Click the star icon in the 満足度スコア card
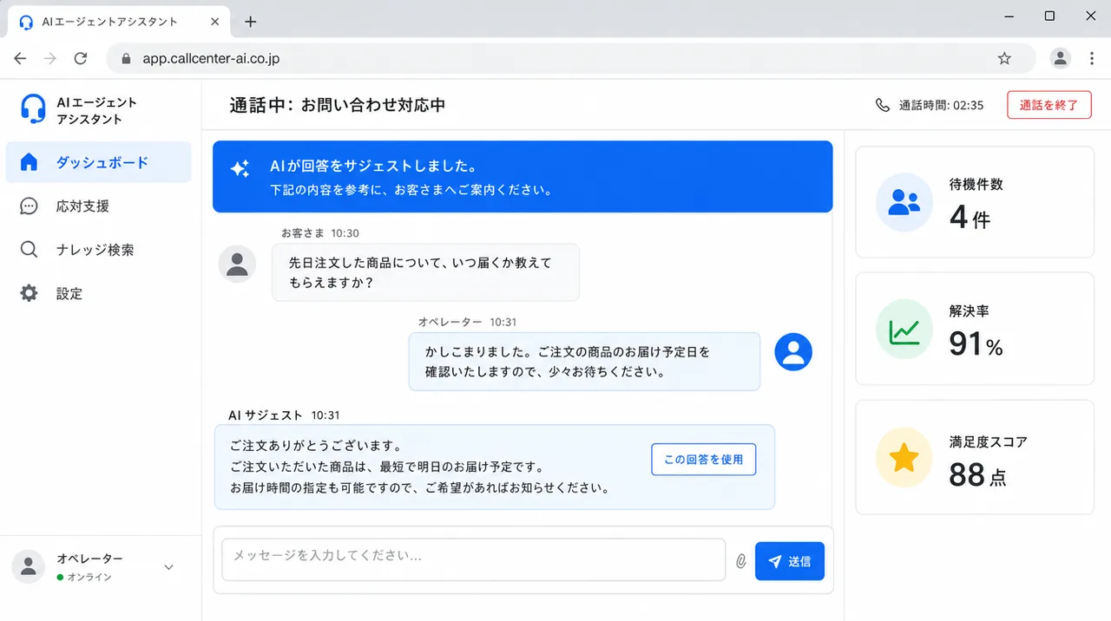 coord(904,457)
